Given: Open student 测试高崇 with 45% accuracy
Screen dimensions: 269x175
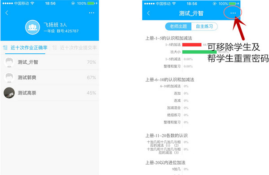Looking at the screenshot, I should [50, 93].
